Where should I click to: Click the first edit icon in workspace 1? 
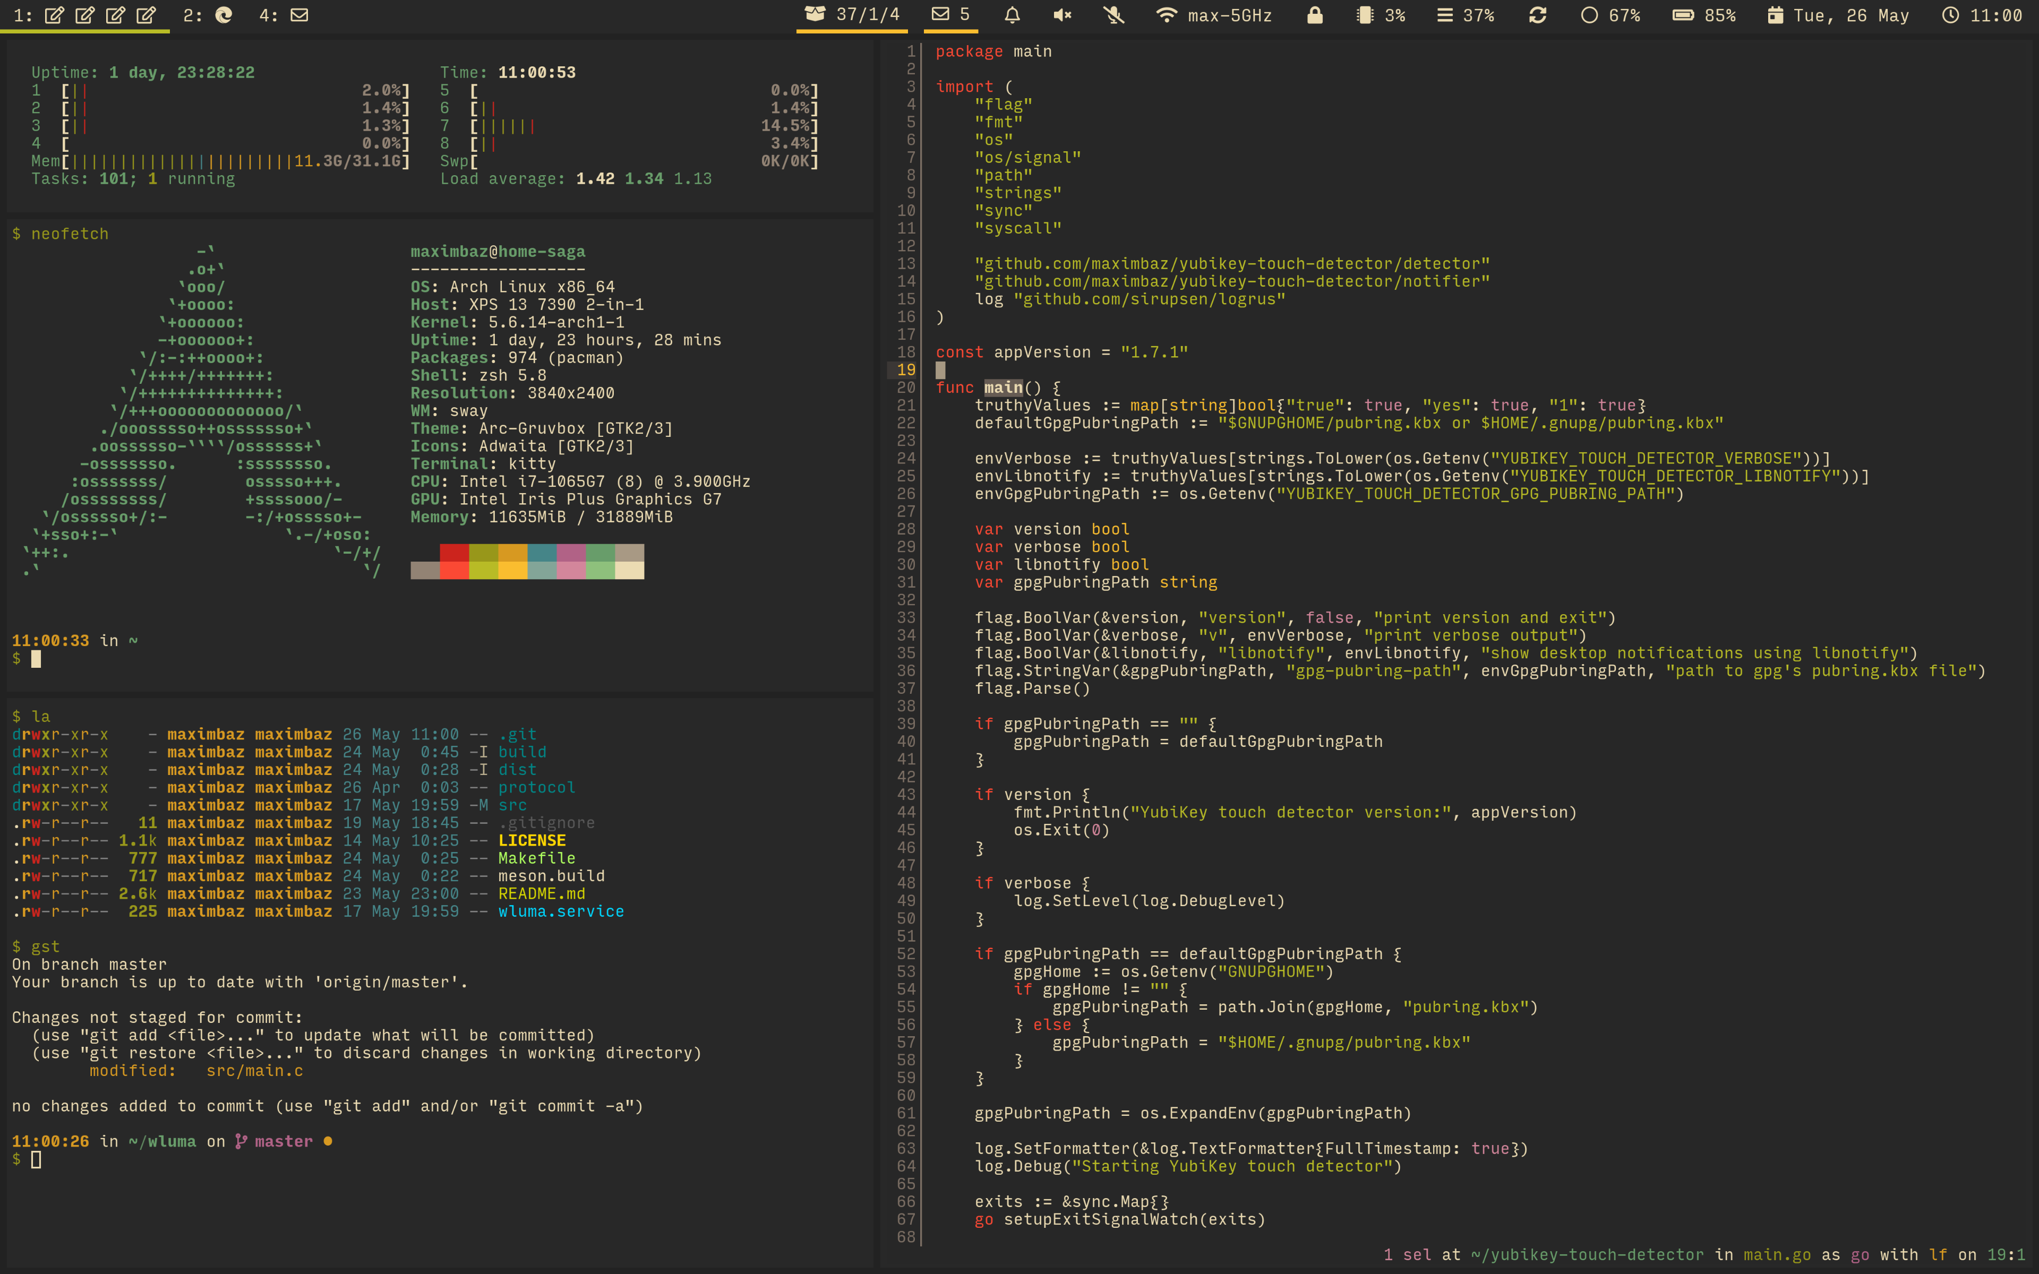coord(54,15)
